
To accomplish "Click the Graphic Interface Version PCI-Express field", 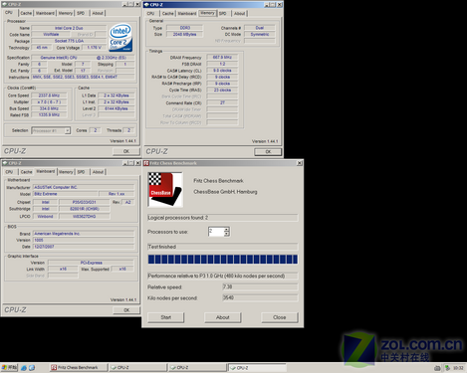I will [91, 263].
